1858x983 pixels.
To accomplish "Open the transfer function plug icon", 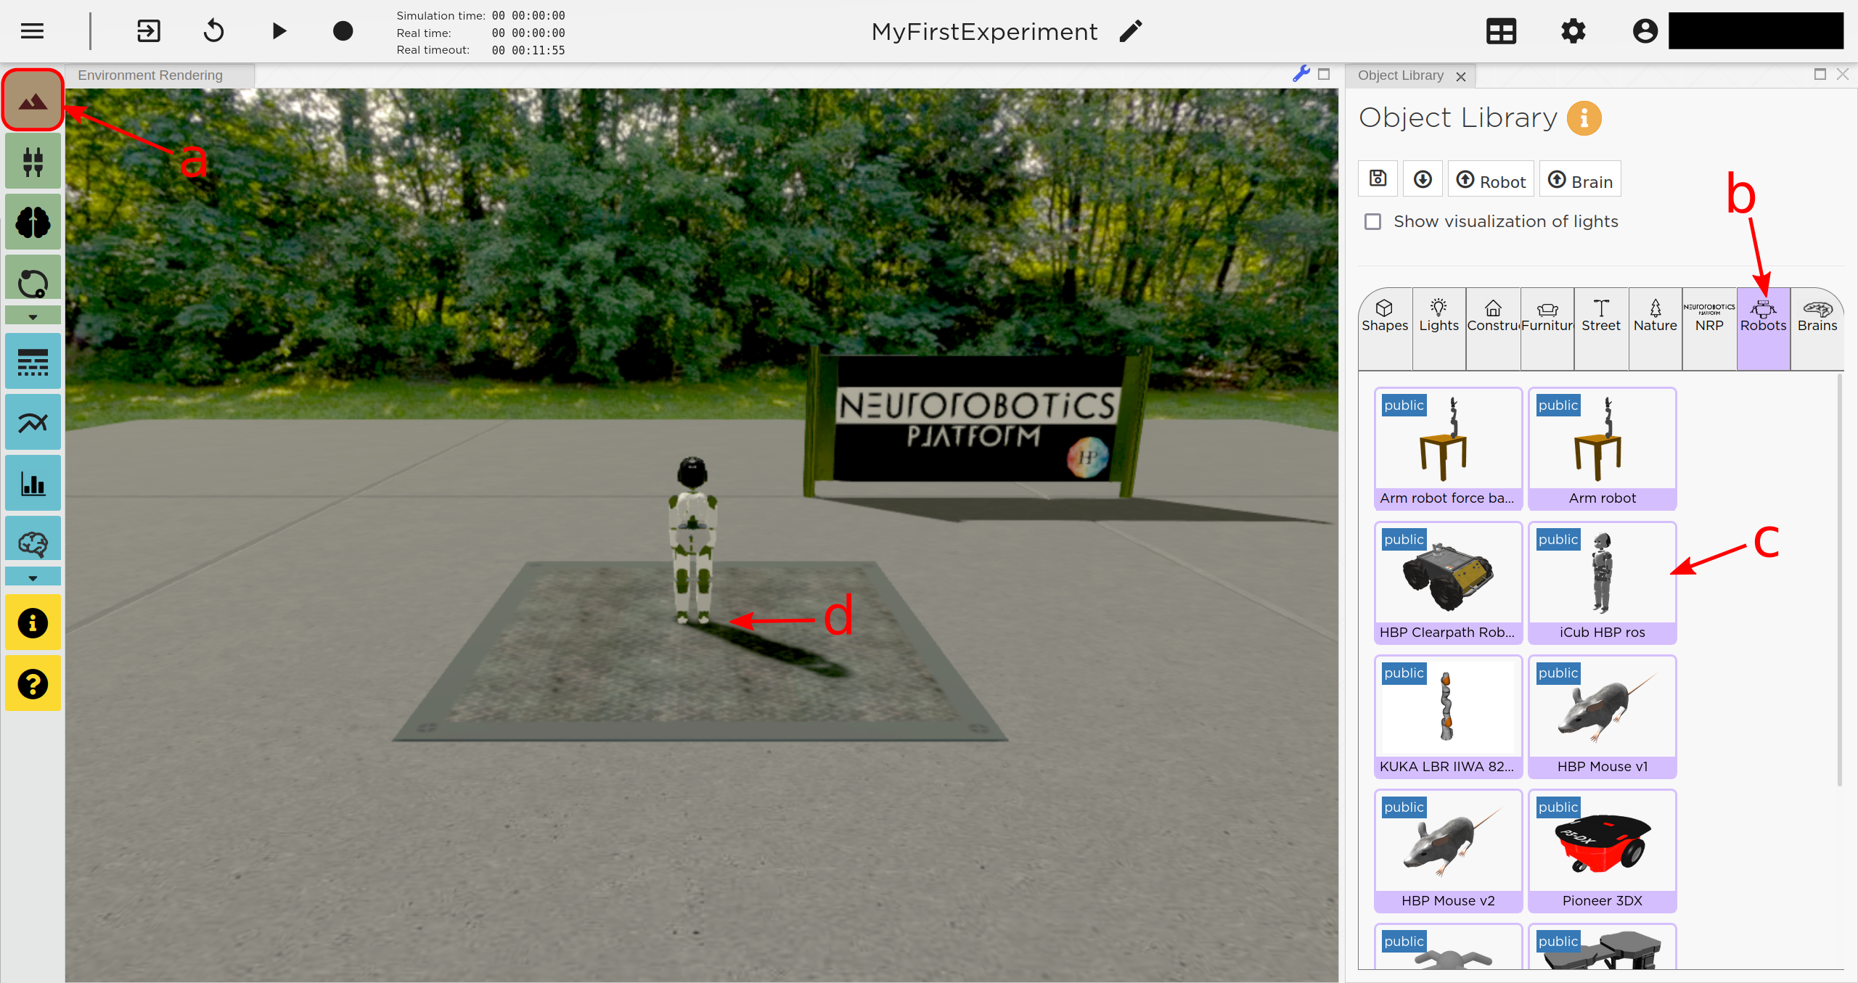I will (x=33, y=161).
